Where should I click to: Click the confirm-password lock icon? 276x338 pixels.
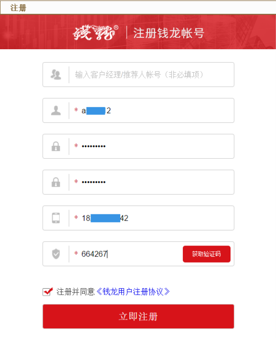pos(56,182)
